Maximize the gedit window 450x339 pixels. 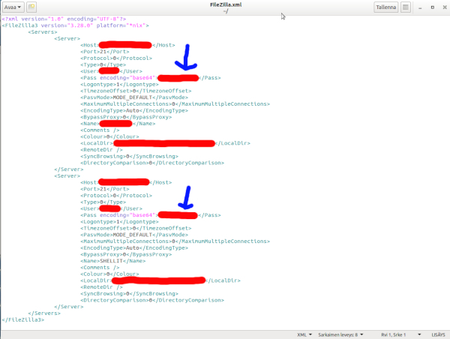click(433, 7)
